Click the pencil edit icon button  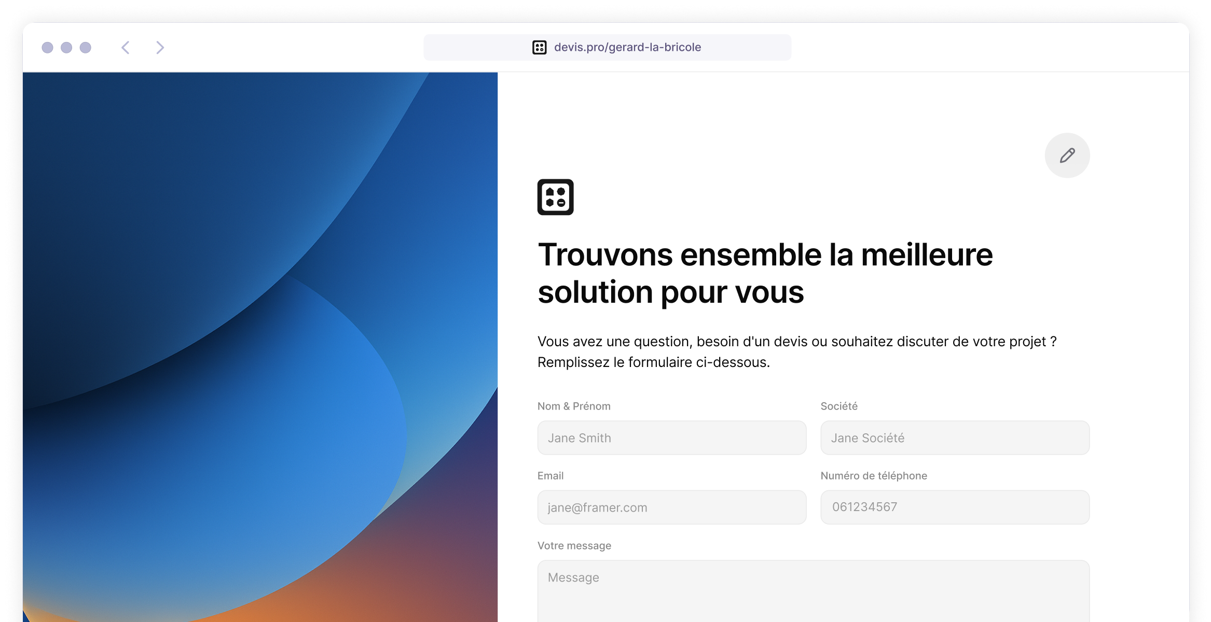(1067, 155)
